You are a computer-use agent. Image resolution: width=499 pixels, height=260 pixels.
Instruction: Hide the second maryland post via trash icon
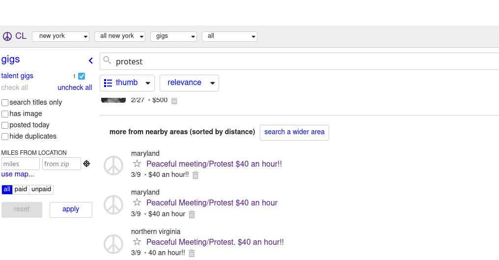[192, 214]
